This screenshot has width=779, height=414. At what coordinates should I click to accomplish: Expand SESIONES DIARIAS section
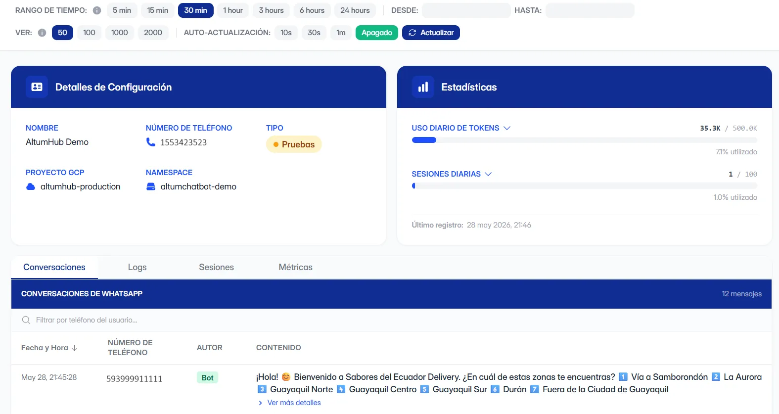click(452, 174)
